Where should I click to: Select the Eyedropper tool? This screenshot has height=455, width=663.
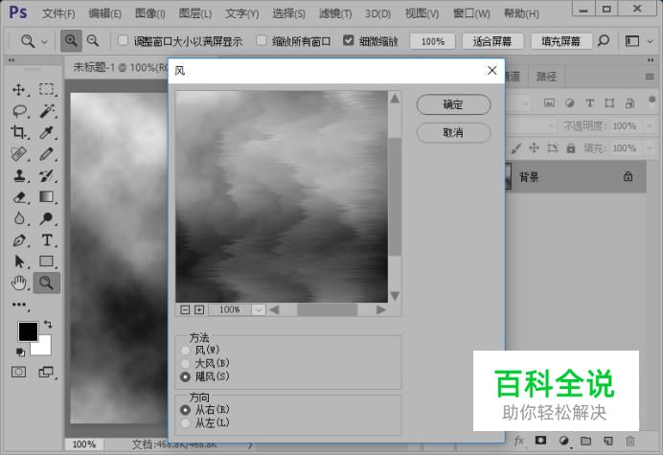coord(47,132)
